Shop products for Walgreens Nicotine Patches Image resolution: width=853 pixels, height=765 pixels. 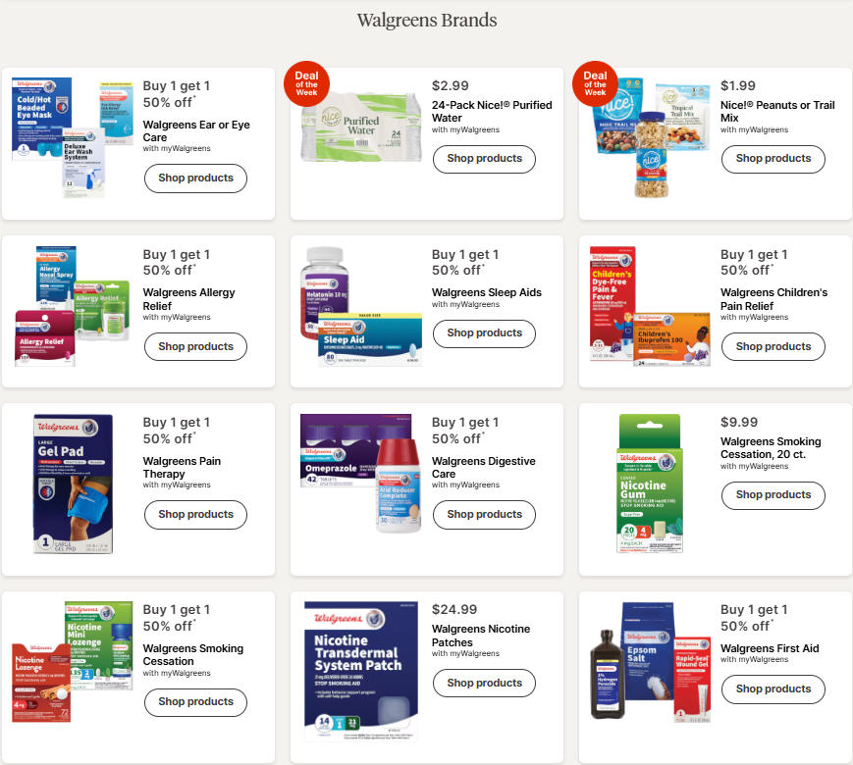click(484, 683)
